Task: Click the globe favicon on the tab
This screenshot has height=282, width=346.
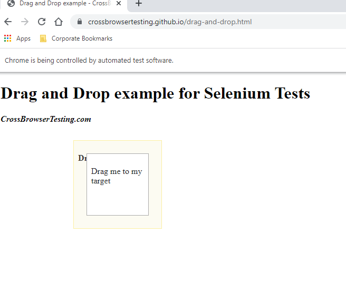Action: pos(11,3)
